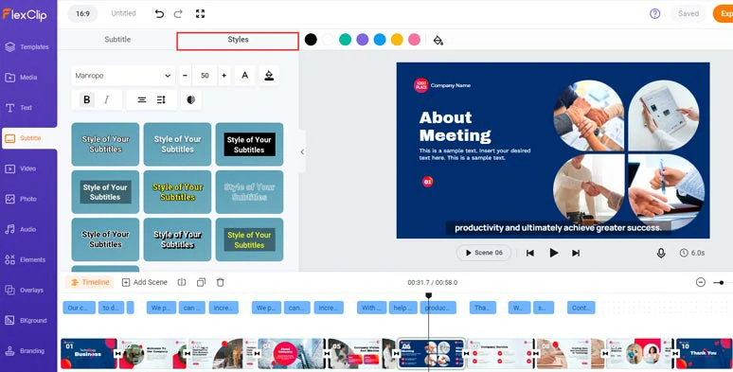Play the video preview

point(553,253)
